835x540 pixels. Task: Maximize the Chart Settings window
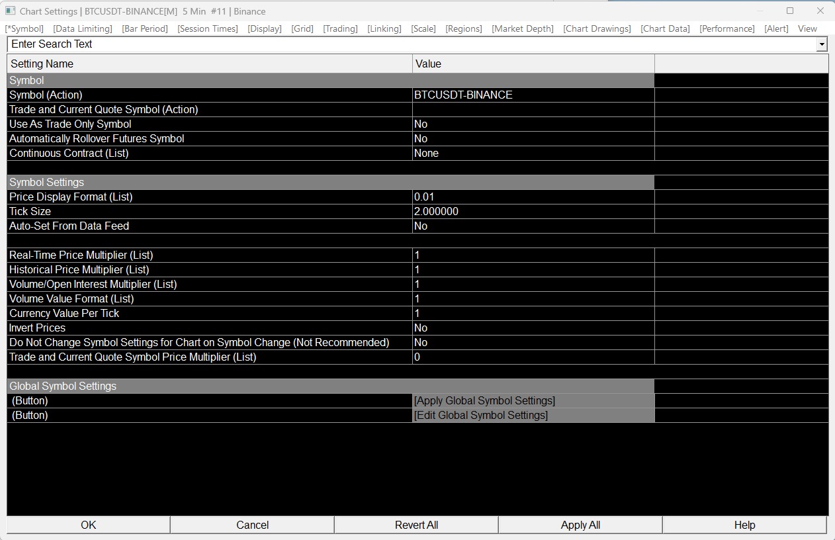pos(790,11)
